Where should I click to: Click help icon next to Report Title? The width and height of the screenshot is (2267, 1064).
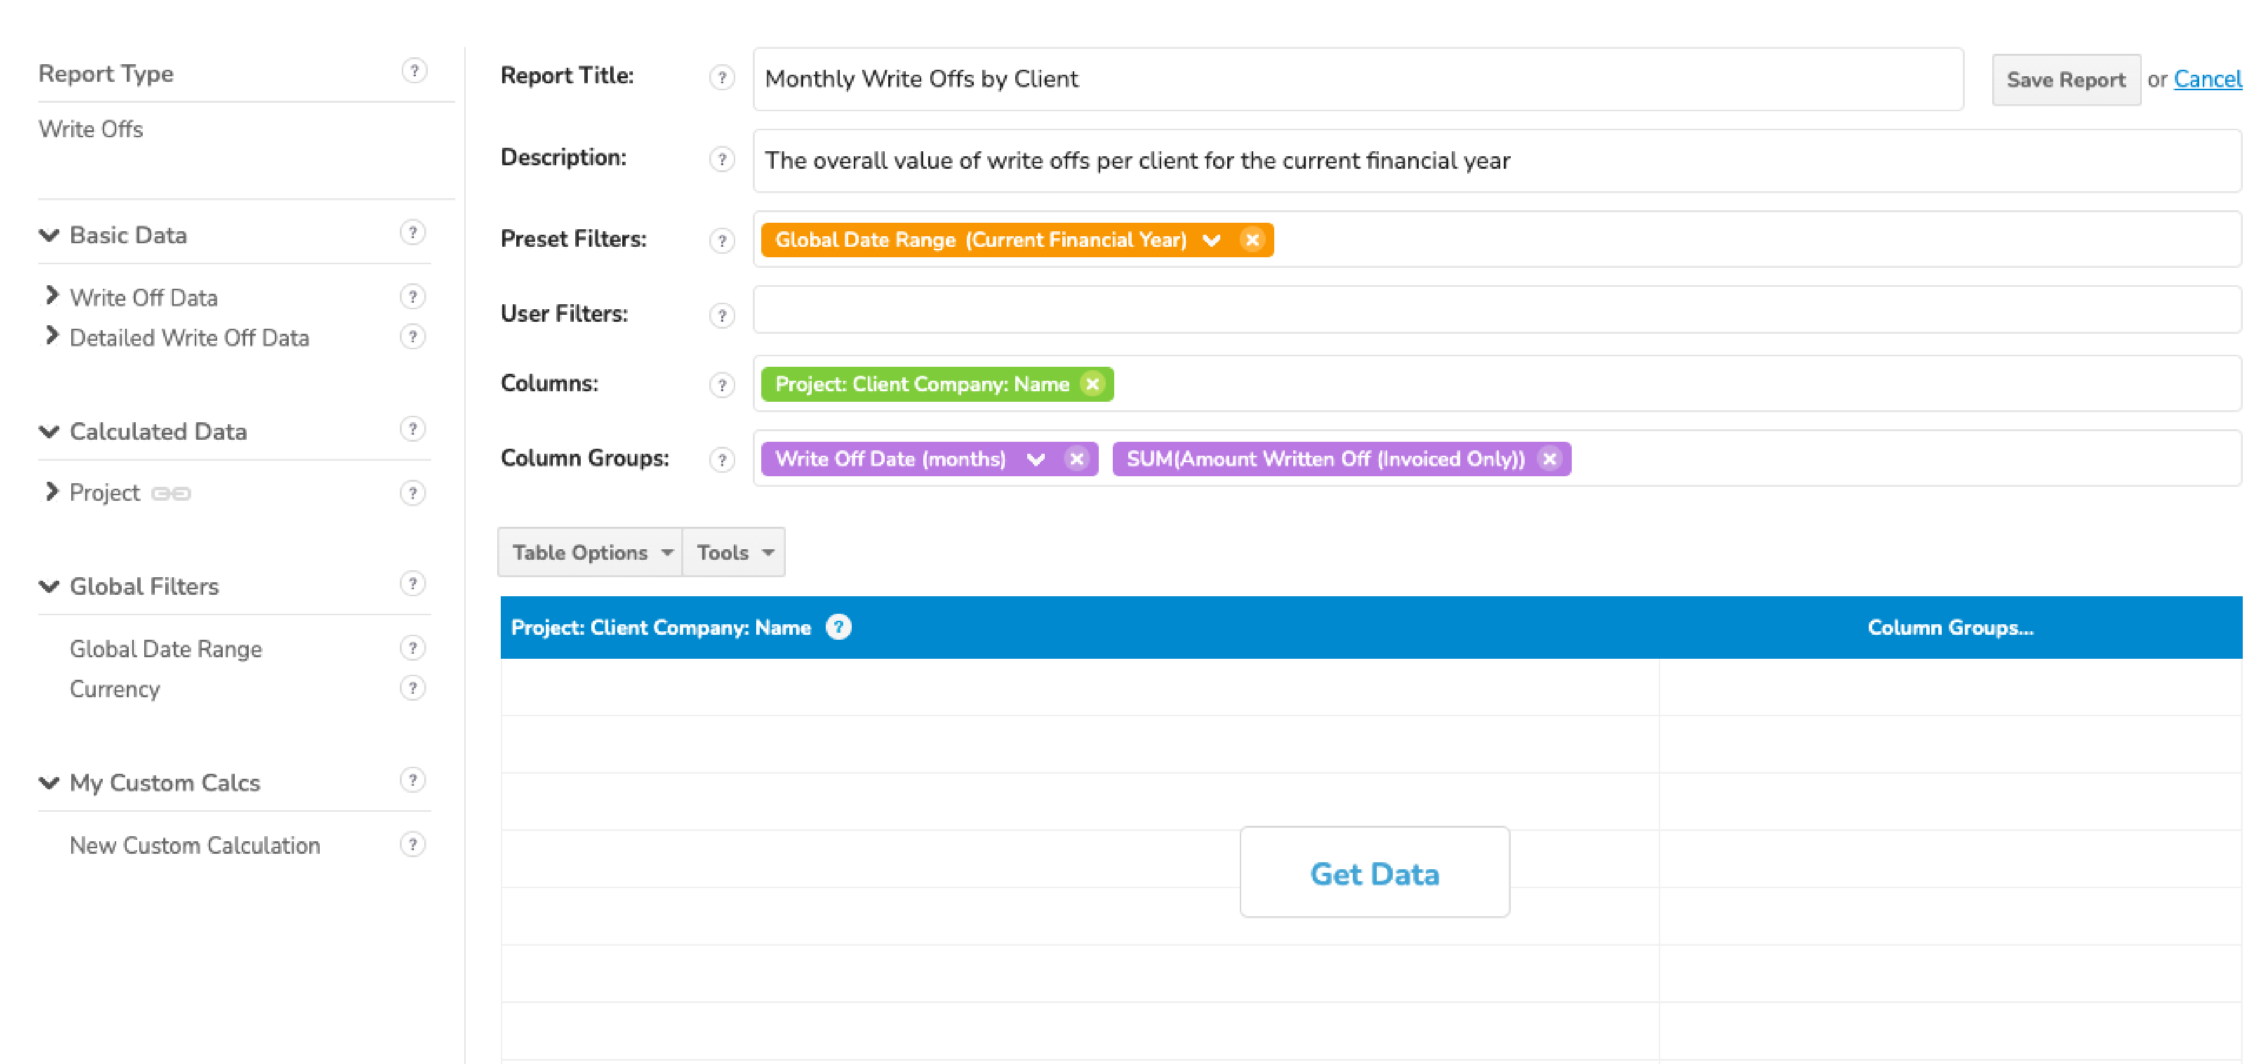(721, 78)
